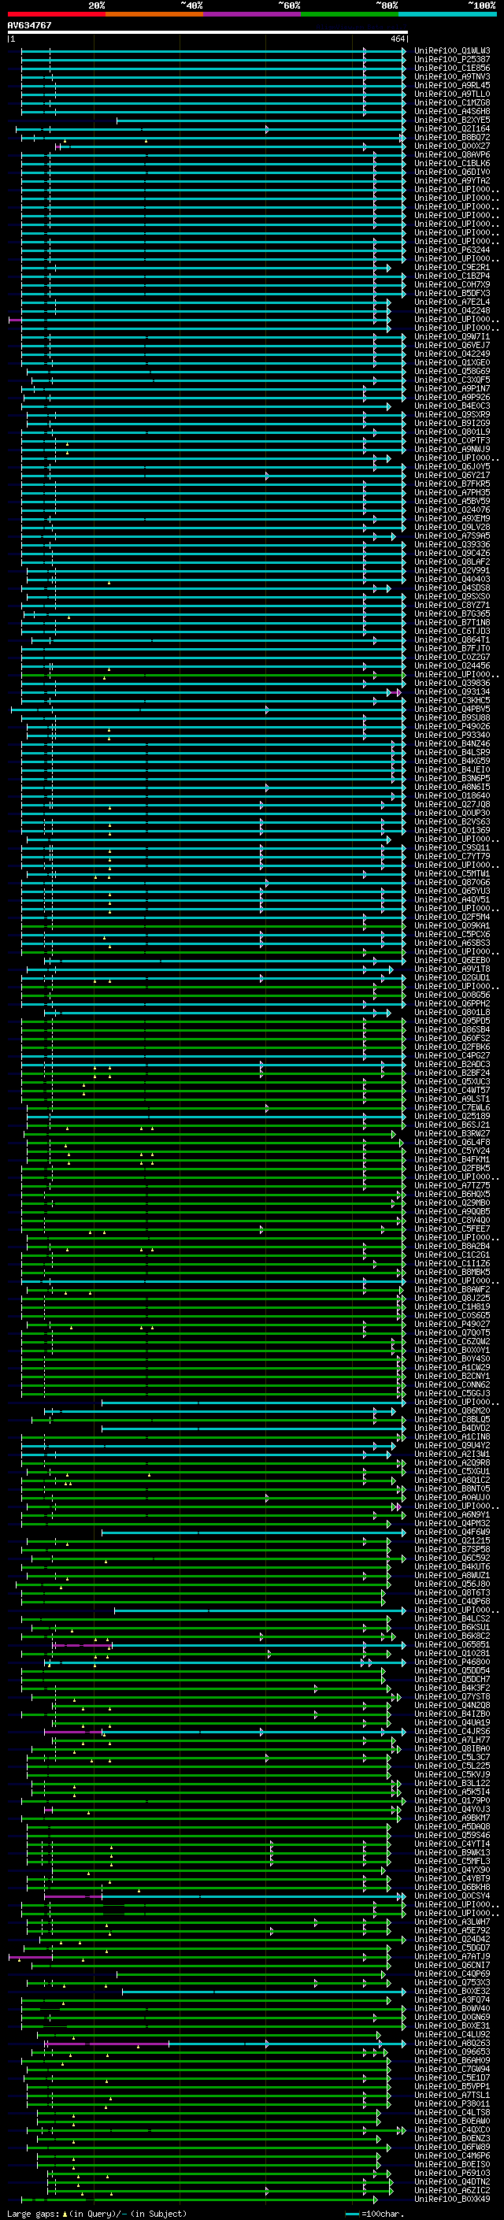Select the UniRef100_Q93134 entry
This screenshot has height=2220, width=504.
451,691
